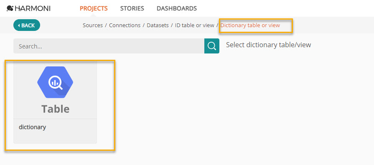Open the PROJECTS tab

94,9
